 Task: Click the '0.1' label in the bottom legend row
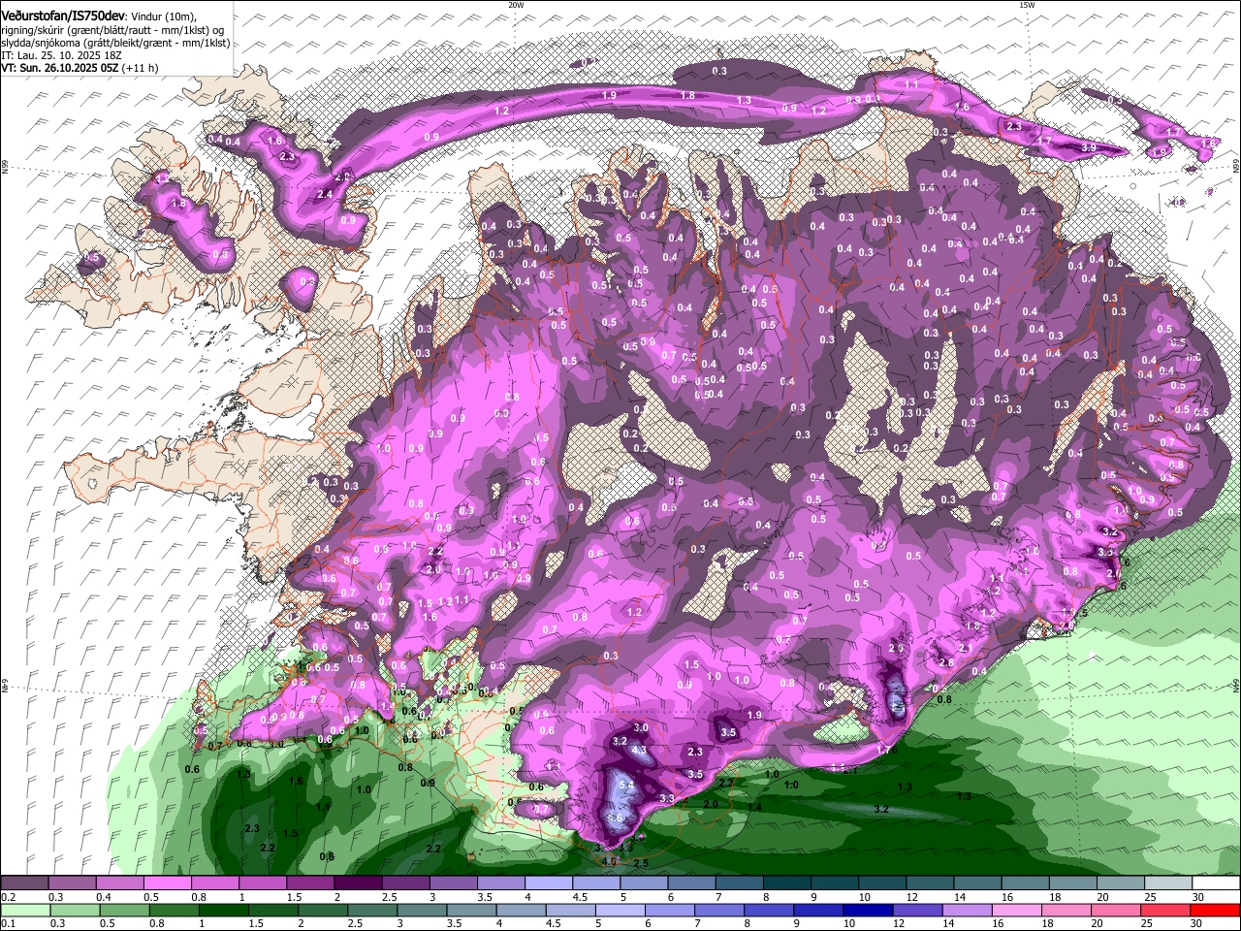pyautogui.click(x=9, y=923)
